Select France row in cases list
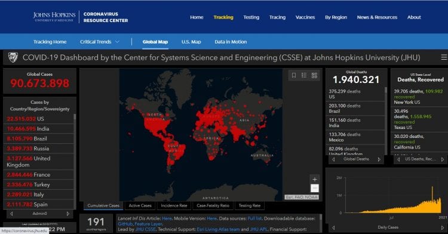 pos(39,175)
